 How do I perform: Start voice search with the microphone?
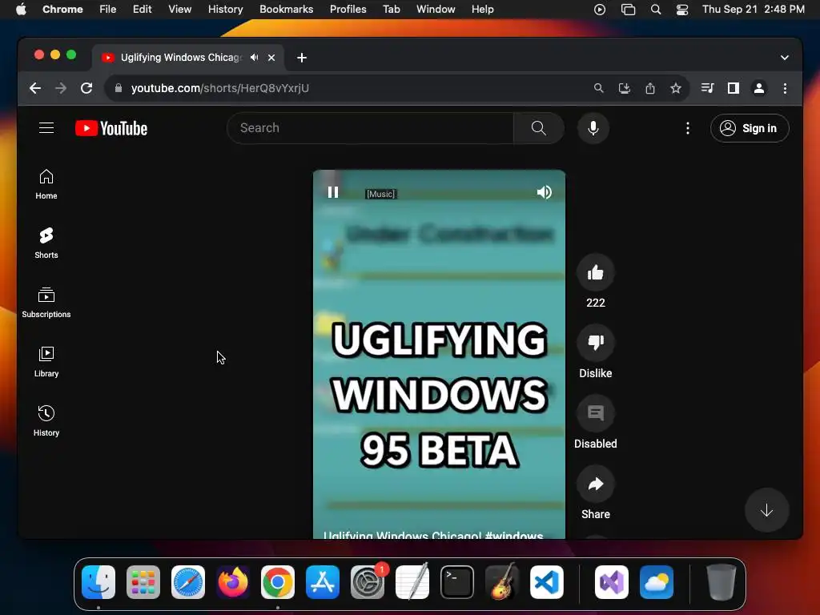point(593,128)
